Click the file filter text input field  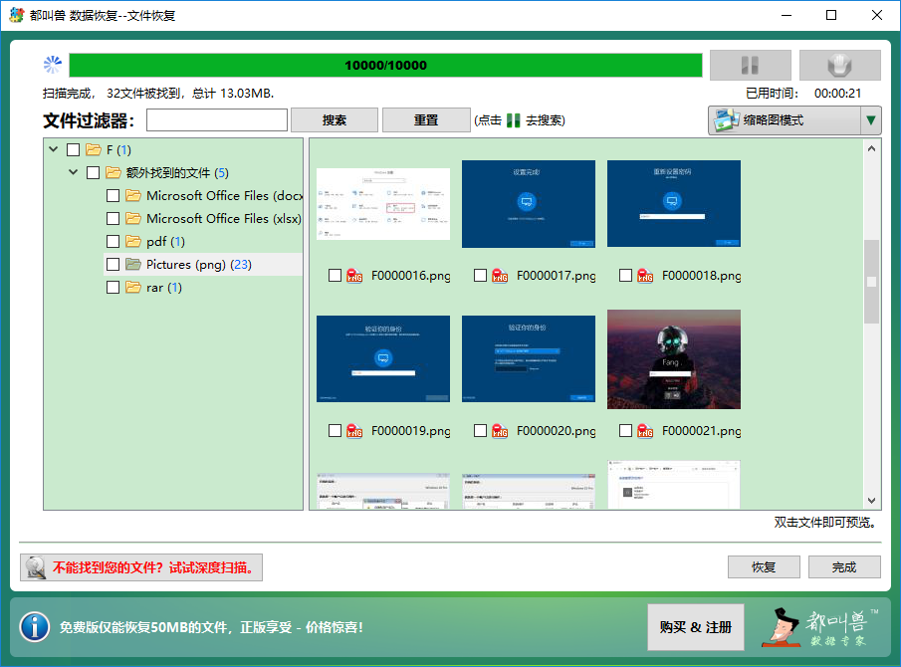(x=217, y=120)
